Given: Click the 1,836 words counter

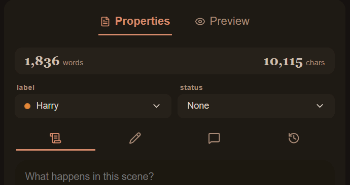Looking at the screenshot, I should pos(54,62).
